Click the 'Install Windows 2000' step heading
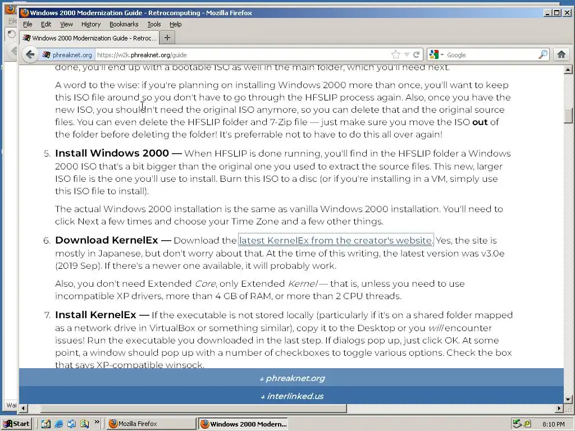The width and height of the screenshot is (575, 431). tap(112, 153)
